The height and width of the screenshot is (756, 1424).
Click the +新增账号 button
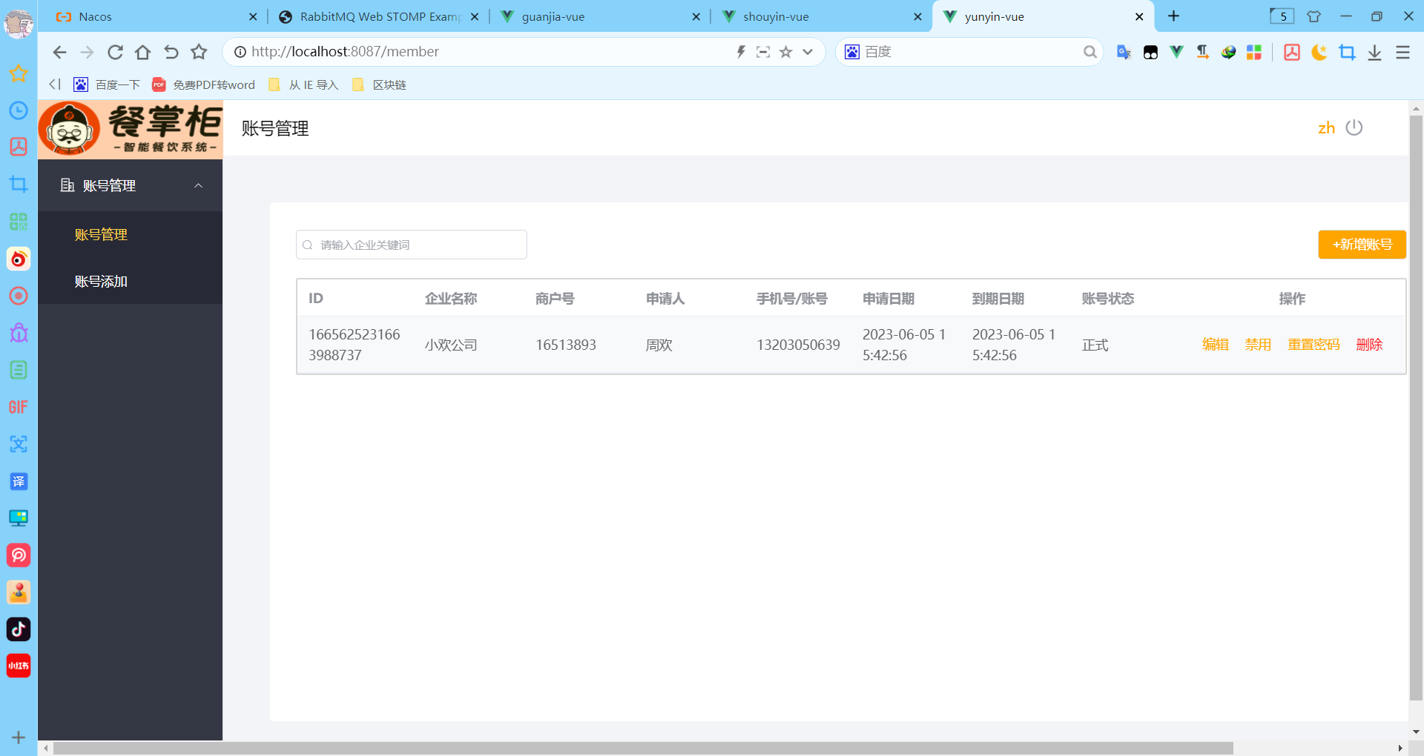pyautogui.click(x=1362, y=245)
